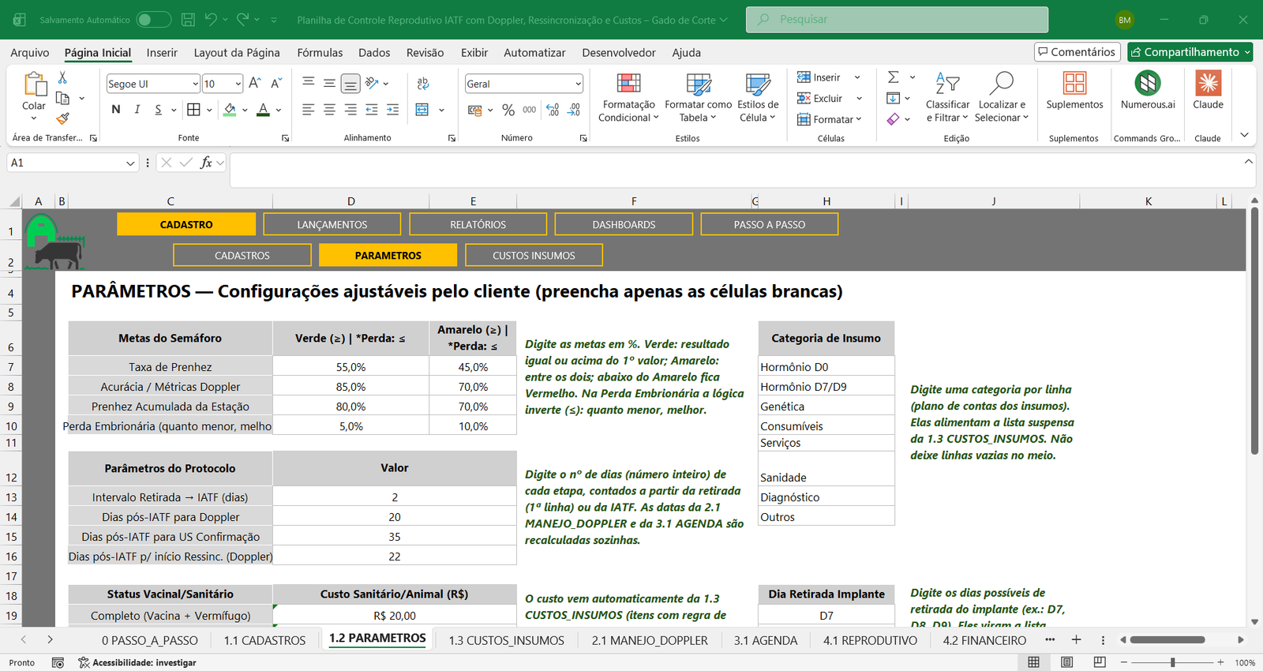Click the PASSO A PASSO button
Viewport: 1263px width, 671px height.
(x=770, y=224)
